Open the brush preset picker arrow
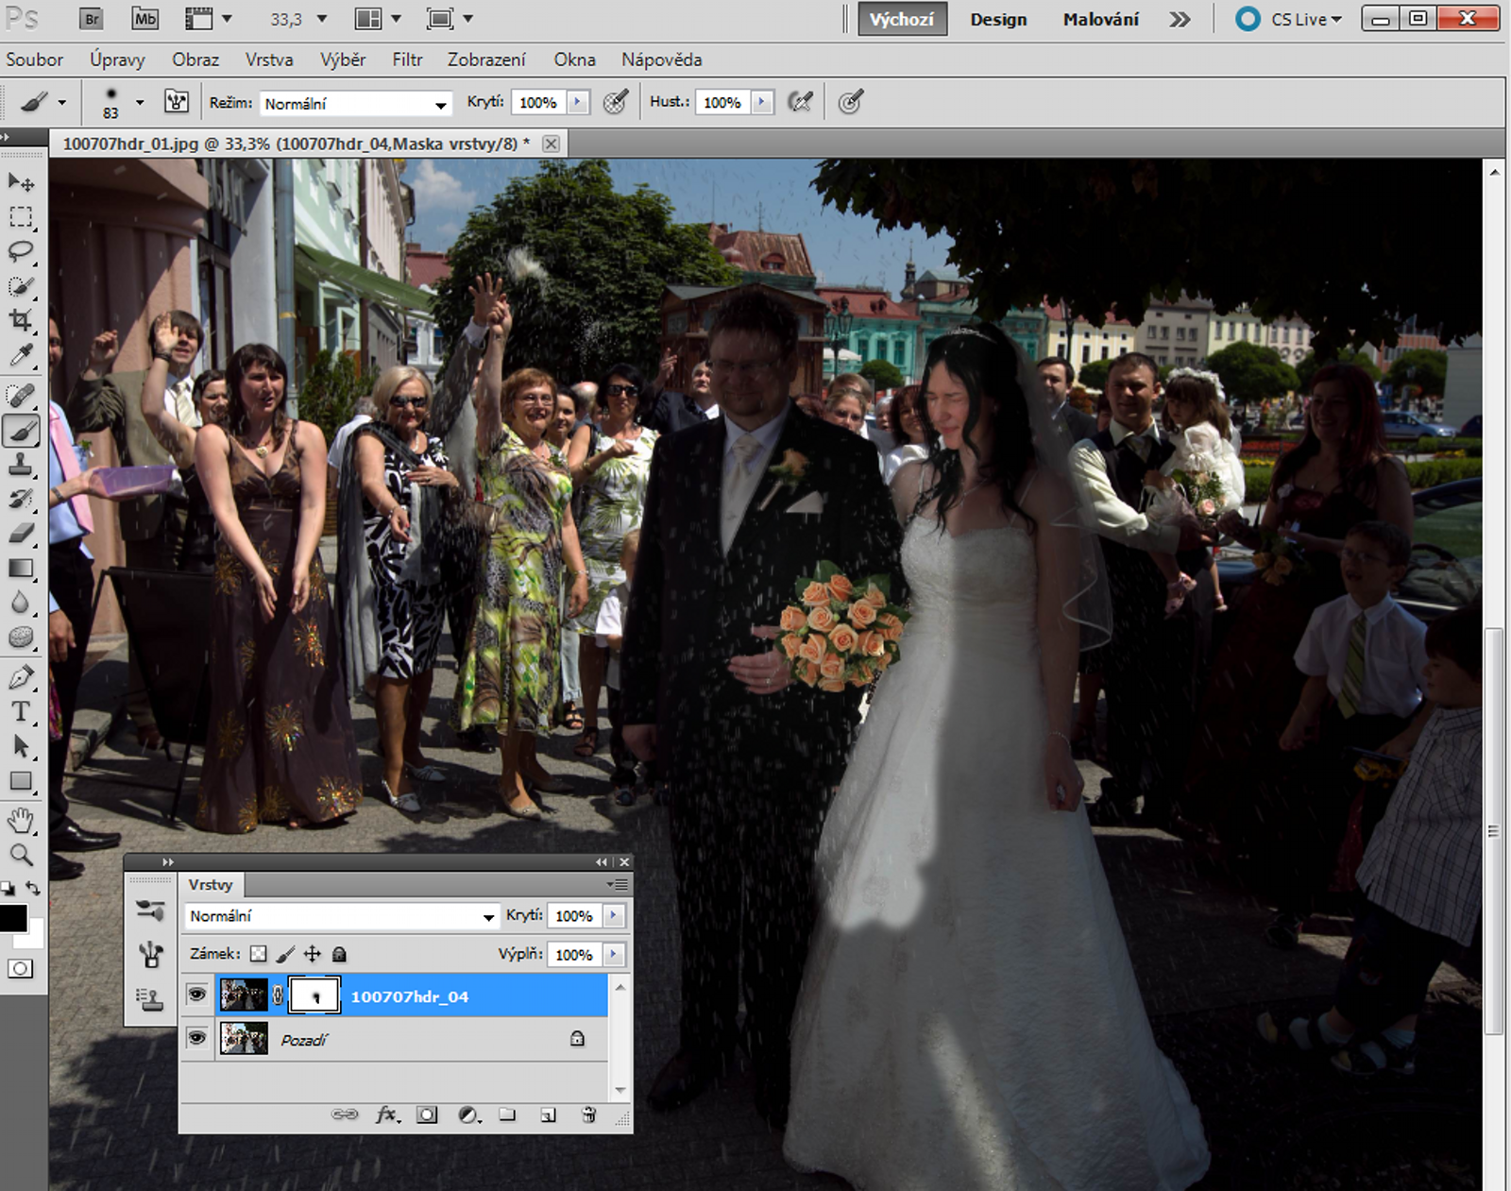This screenshot has height=1191, width=1511. tap(140, 102)
